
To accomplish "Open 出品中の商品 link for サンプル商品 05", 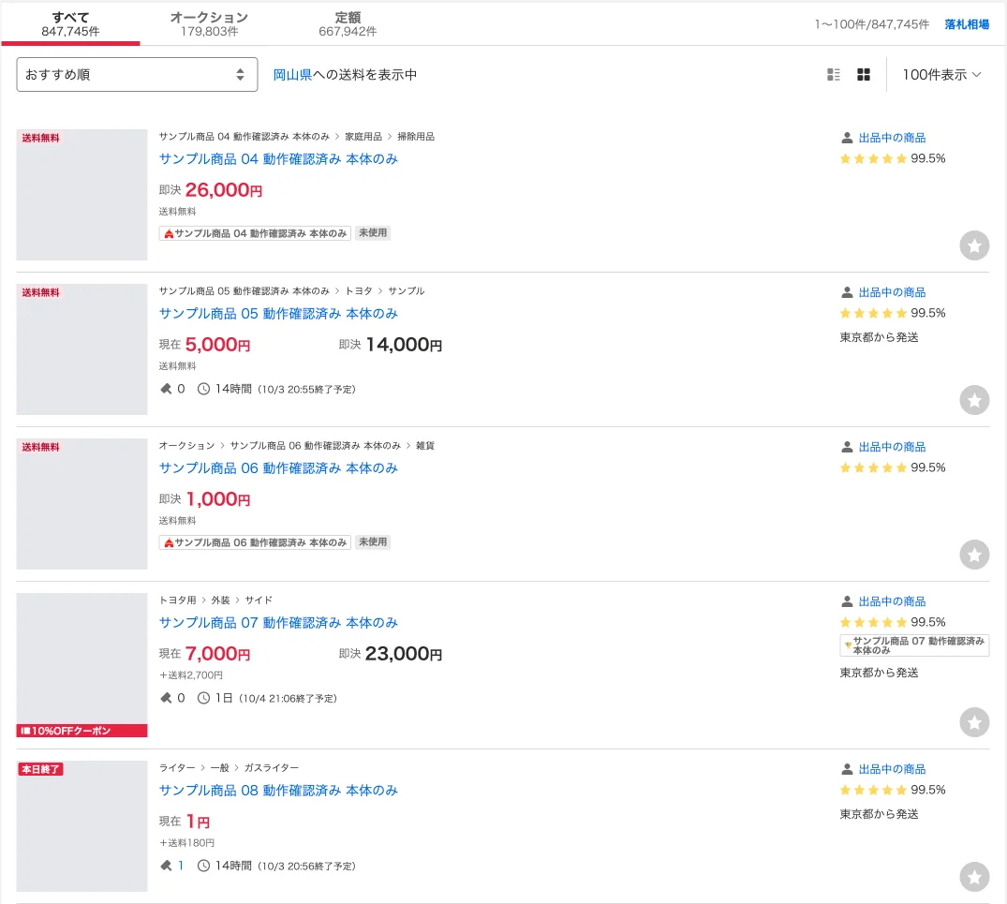I will (x=892, y=293).
